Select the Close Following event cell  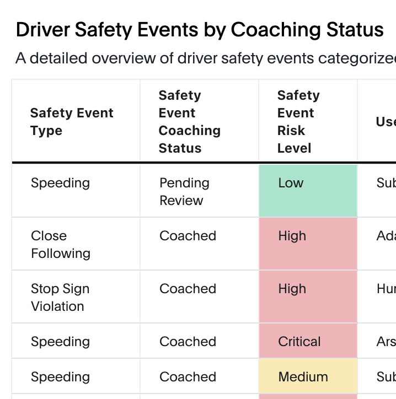click(x=61, y=244)
